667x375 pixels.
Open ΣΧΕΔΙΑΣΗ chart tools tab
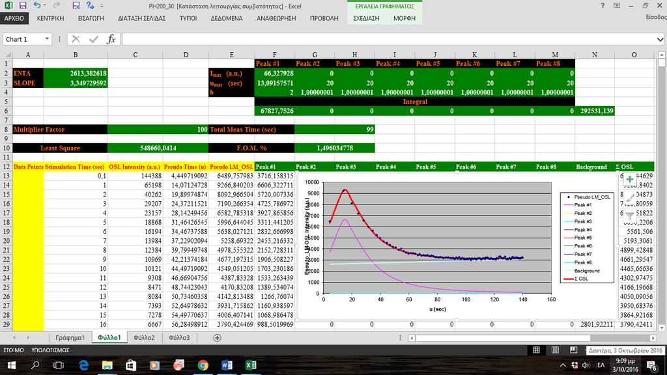coord(366,18)
